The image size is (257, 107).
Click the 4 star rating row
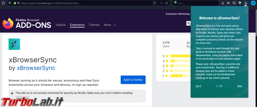pyautogui.click(x=176, y=61)
